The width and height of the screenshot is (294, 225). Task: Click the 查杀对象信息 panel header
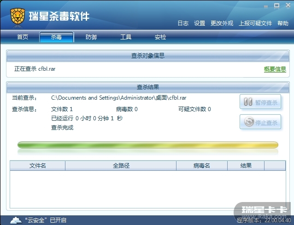click(148, 56)
